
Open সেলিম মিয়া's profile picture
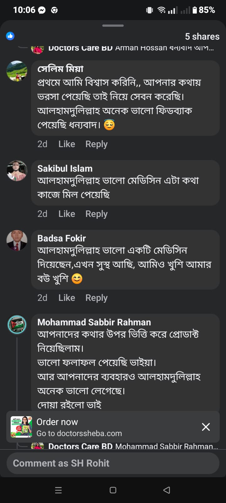pyautogui.click(x=17, y=71)
